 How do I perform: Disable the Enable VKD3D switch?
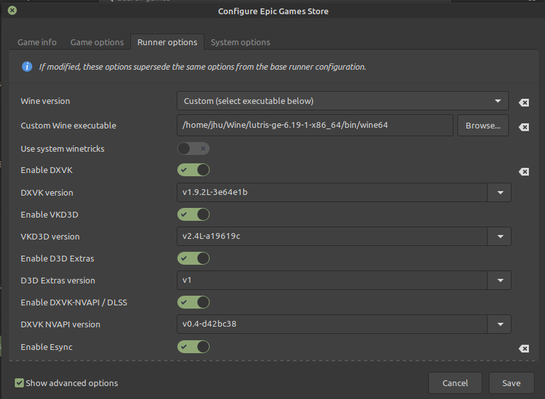[x=193, y=214]
